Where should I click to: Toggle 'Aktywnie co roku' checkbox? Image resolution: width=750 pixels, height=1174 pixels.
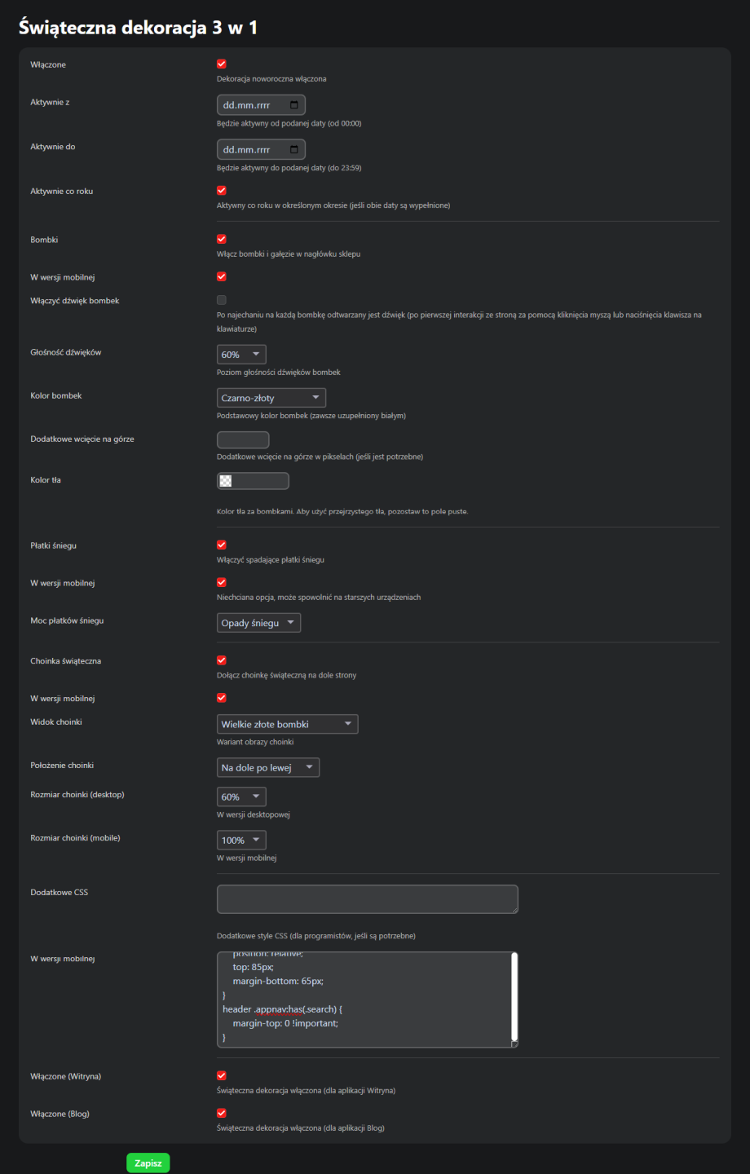point(222,191)
